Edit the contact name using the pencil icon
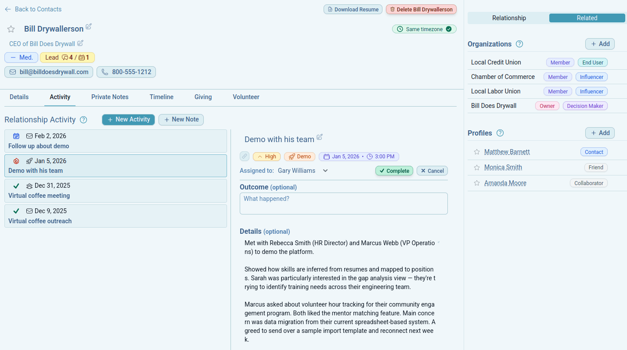The width and height of the screenshot is (627, 350). [90, 27]
